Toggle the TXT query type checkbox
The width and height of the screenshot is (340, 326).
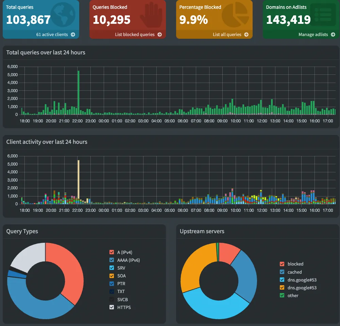[112, 291]
